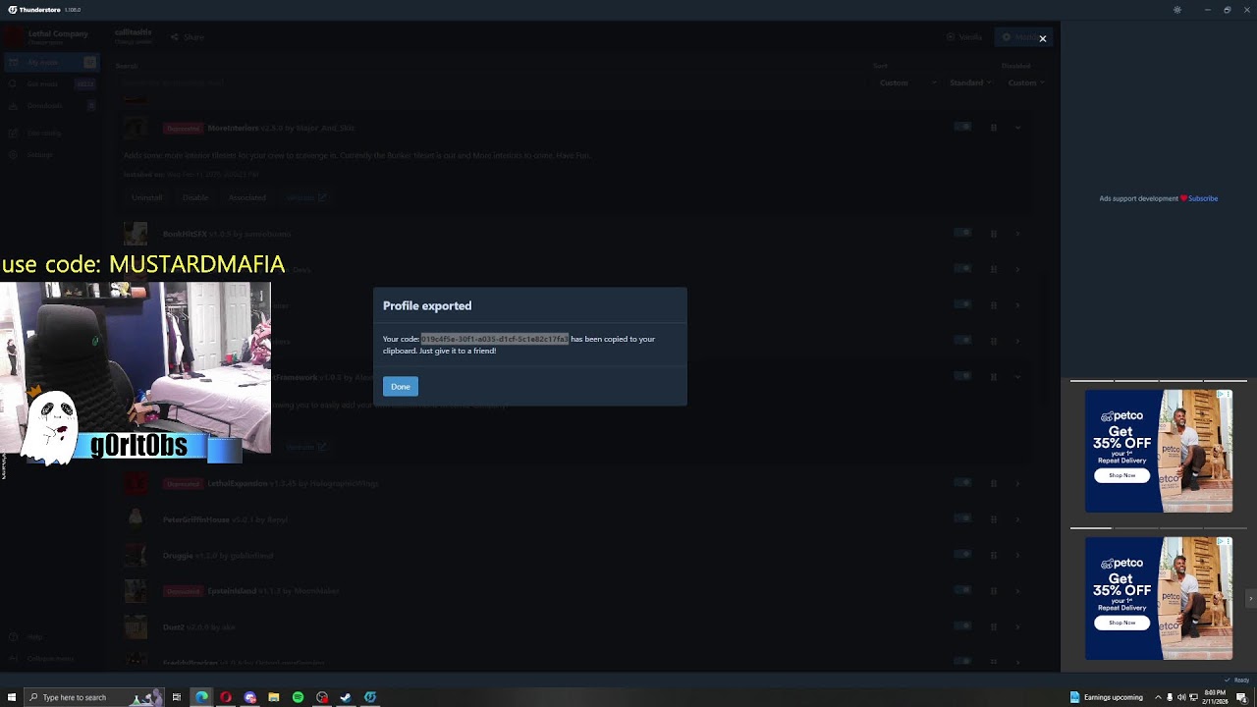Toggle the PeterGriffinHouse mod switch
The width and height of the screenshot is (1257, 707).
pyautogui.click(x=962, y=518)
